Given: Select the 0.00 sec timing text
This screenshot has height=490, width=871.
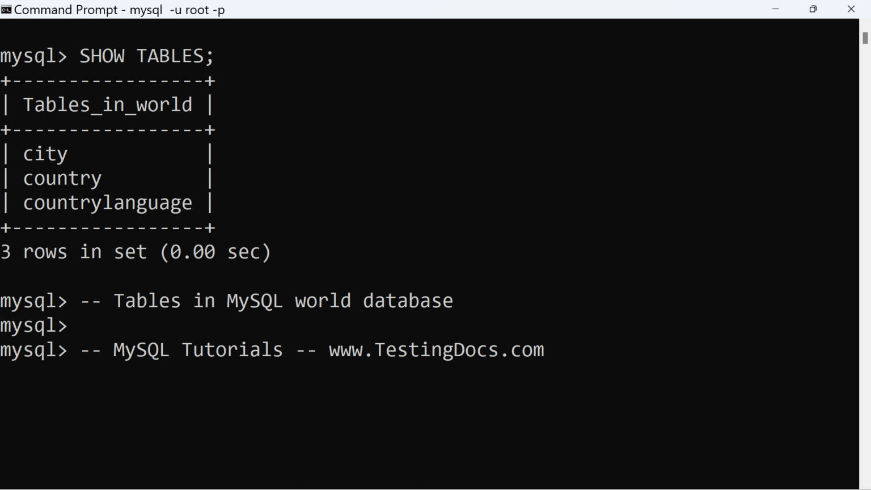Looking at the screenshot, I should click(x=217, y=252).
